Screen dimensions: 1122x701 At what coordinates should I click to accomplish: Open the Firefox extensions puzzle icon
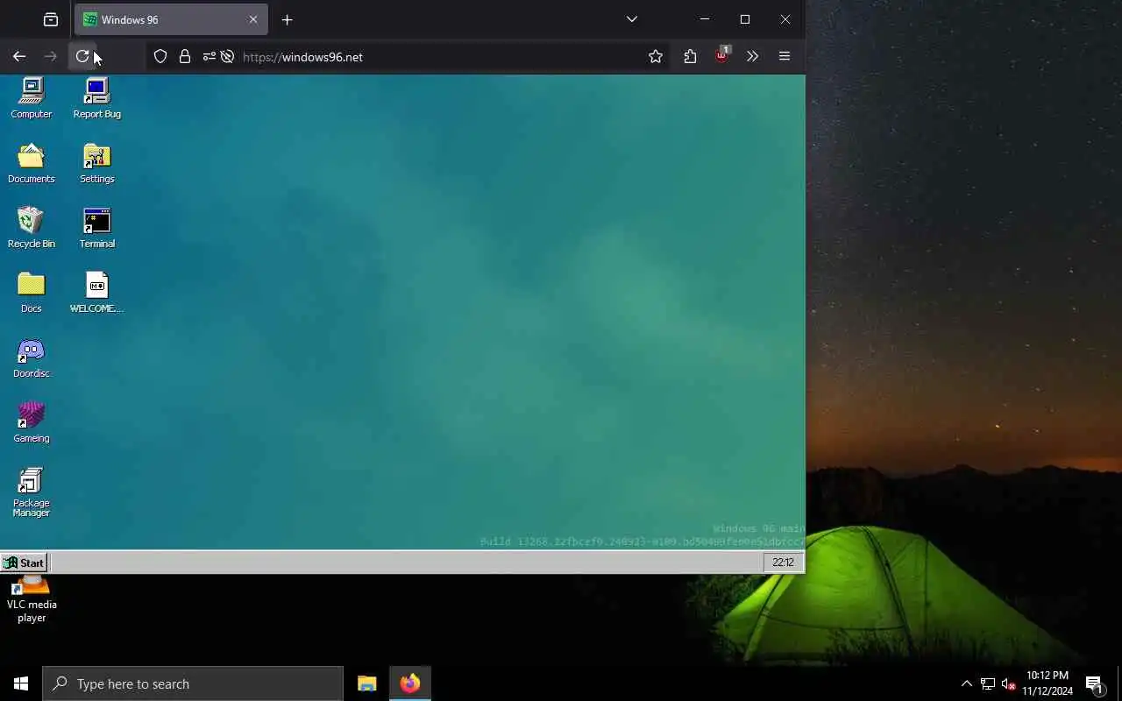click(x=690, y=56)
